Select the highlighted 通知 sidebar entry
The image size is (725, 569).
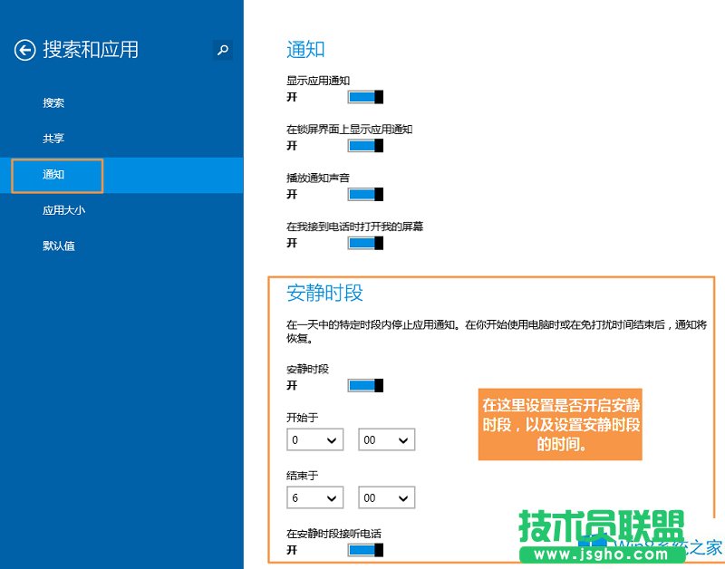coord(56,175)
